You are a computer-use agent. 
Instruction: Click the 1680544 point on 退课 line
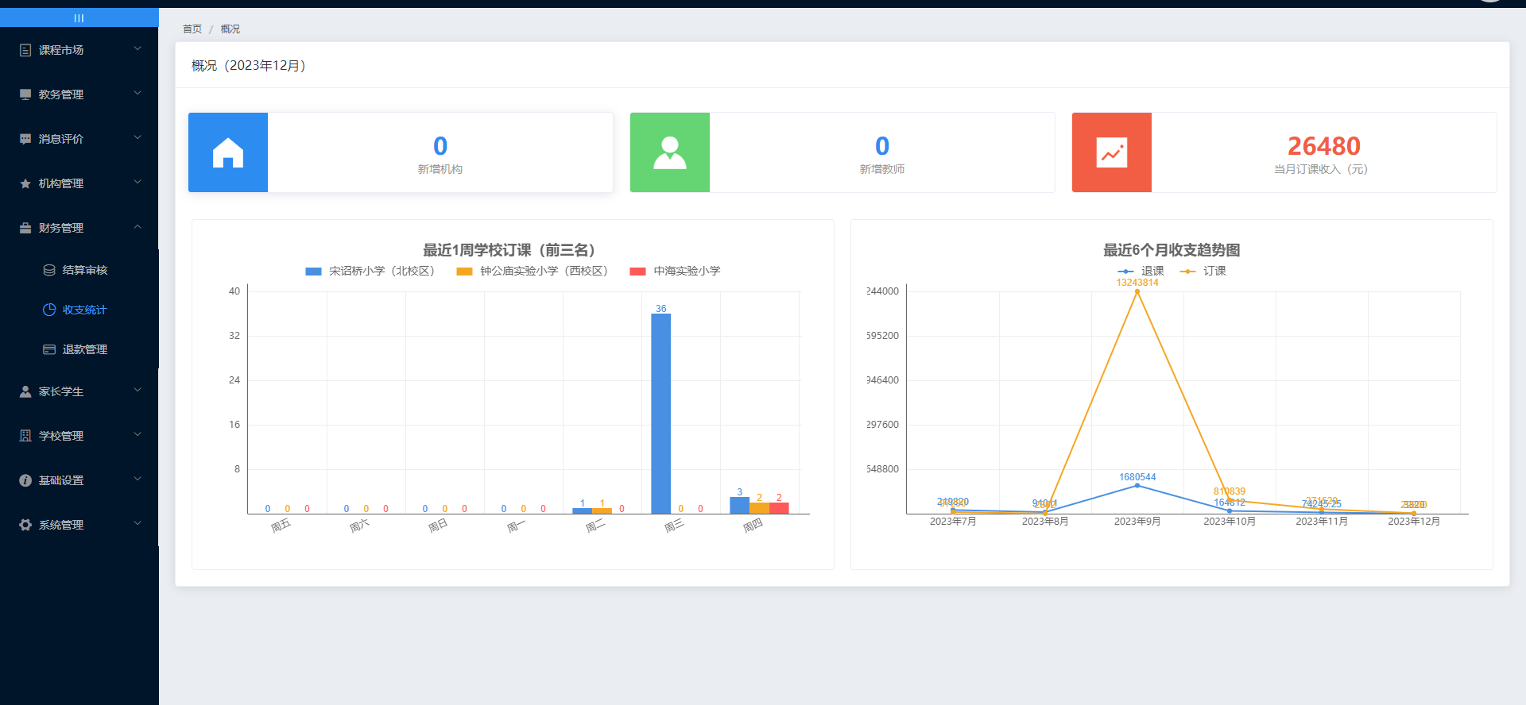(1137, 485)
